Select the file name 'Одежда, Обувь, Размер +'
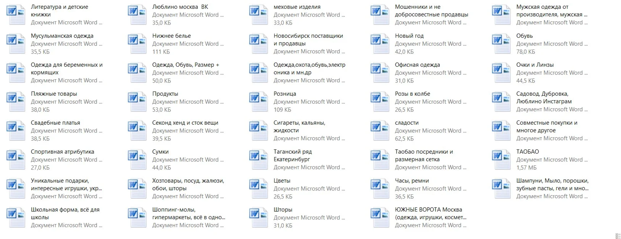 tap(186, 65)
